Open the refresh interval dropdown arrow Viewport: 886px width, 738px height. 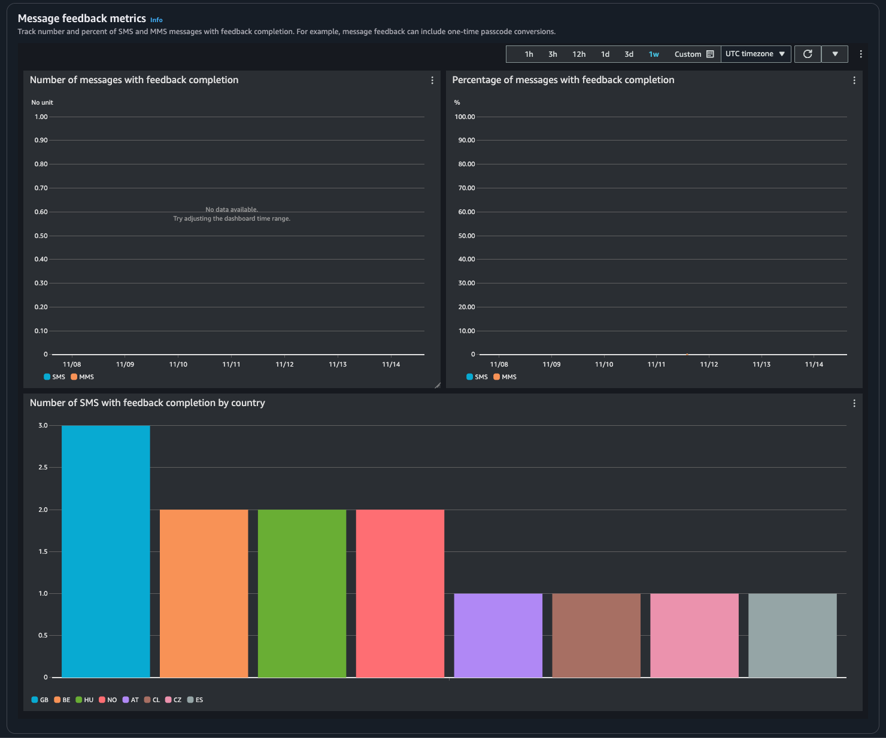(x=835, y=54)
